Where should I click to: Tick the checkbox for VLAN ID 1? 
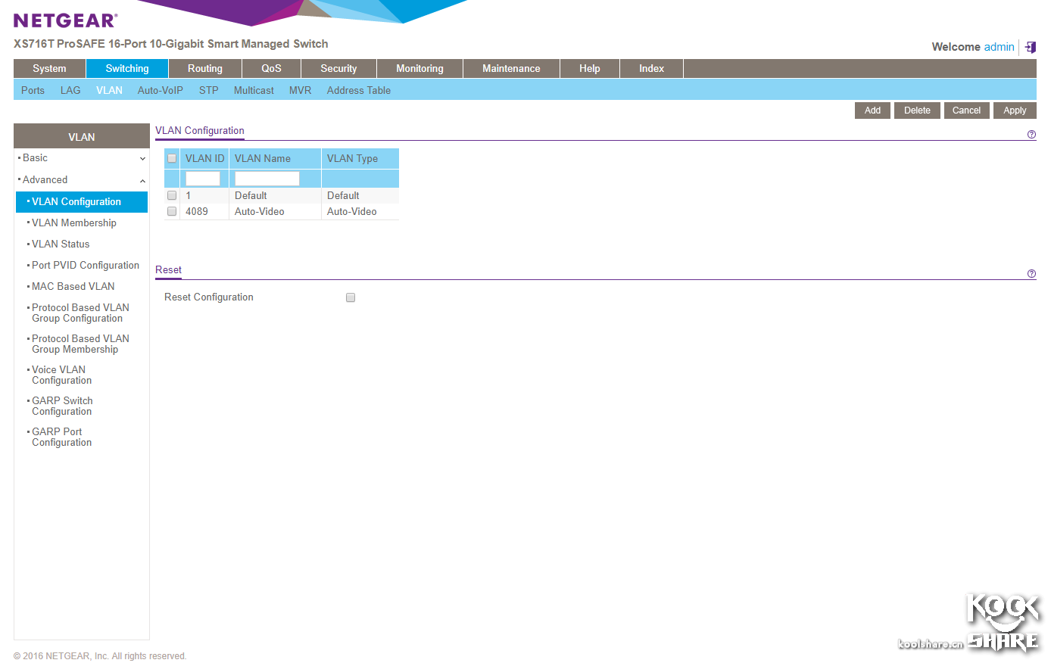172,195
